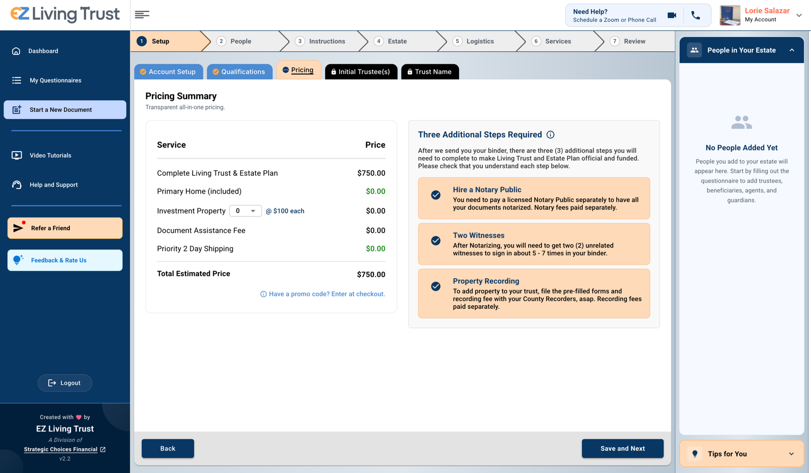Go to the Instructions step

click(x=325, y=41)
